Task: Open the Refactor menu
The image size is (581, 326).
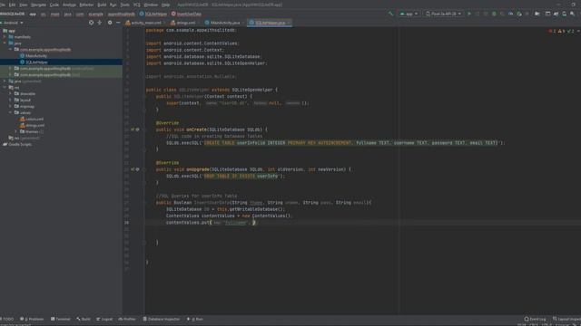Action: pyautogui.click(x=86, y=5)
